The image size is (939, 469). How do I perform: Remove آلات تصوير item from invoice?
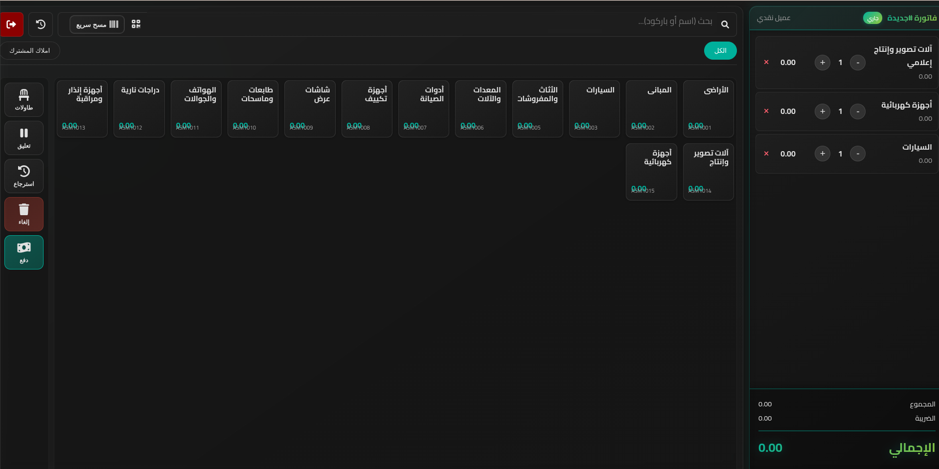coord(766,63)
